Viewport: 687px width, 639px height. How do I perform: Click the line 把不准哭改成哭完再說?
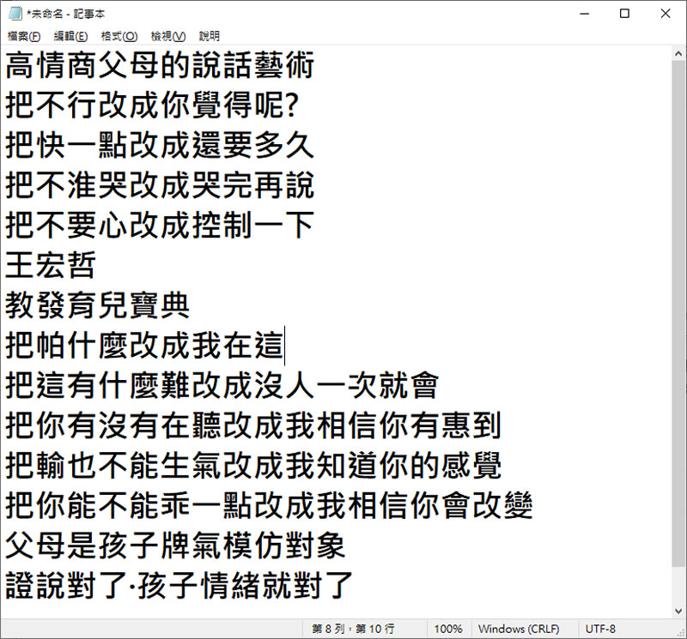(x=160, y=185)
